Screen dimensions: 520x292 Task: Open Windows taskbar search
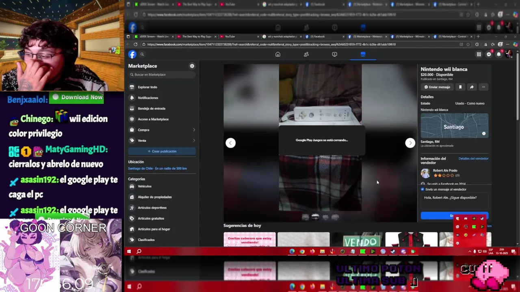point(139,252)
